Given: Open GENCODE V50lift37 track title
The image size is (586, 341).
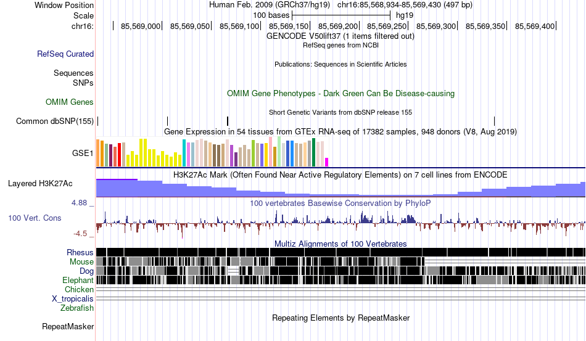Looking at the screenshot, I should point(340,36).
